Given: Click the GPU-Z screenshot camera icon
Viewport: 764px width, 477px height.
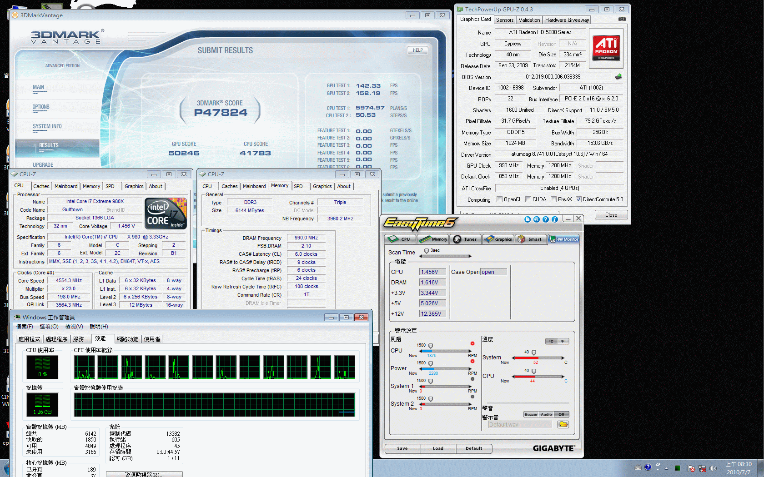Looking at the screenshot, I should [x=622, y=19].
